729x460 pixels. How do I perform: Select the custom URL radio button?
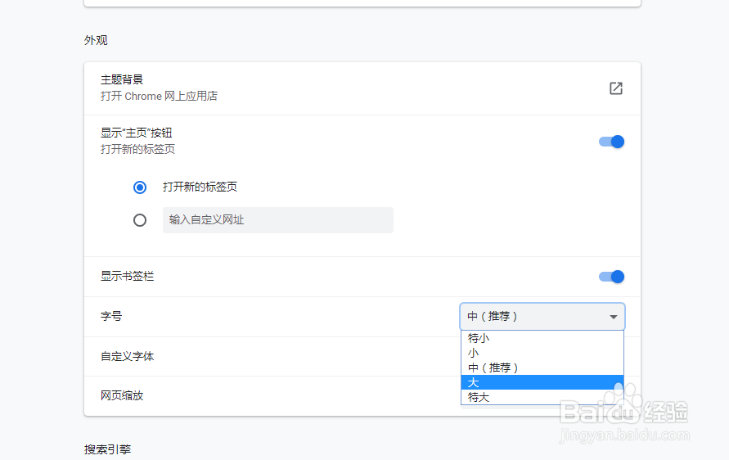pos(140,220)
